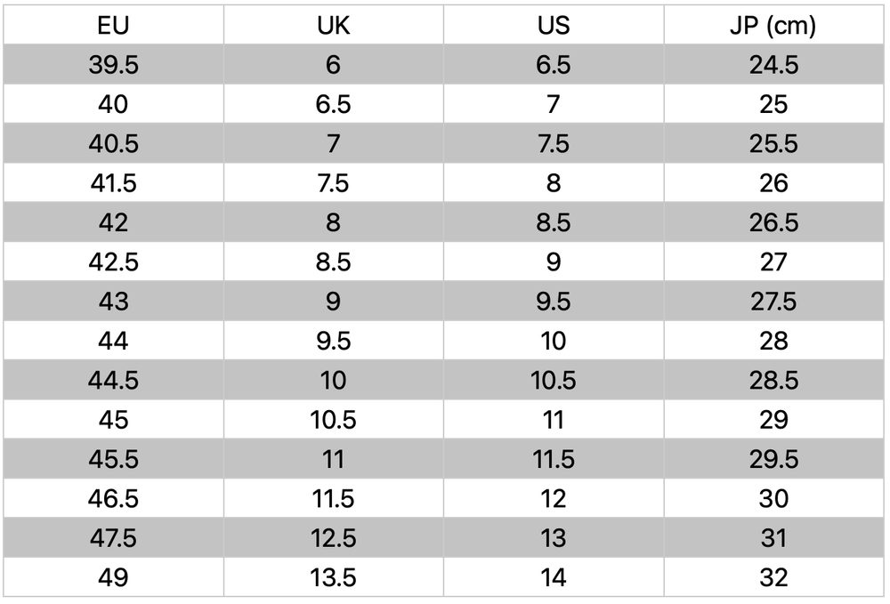
Task: Select the US size 9.5 cell
Action: (553, 302)
